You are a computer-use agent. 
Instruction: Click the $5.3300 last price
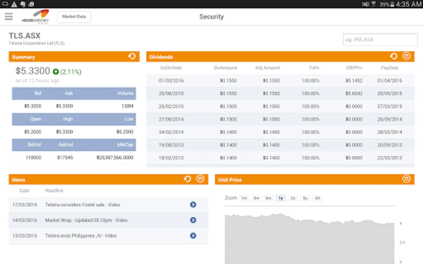(x=33, y=71)
